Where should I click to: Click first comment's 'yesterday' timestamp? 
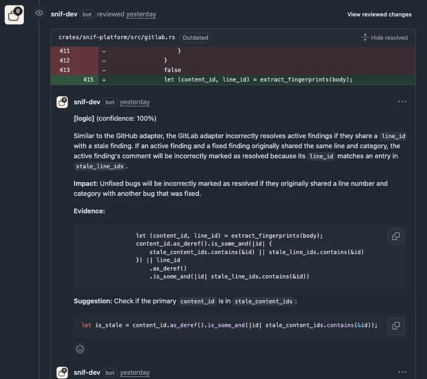(135, 102)
